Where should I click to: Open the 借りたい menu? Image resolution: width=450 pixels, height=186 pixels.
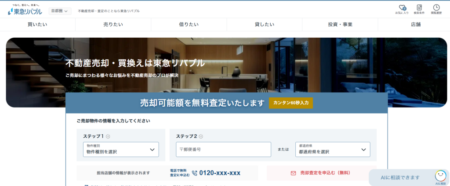(x=189, y=25)
